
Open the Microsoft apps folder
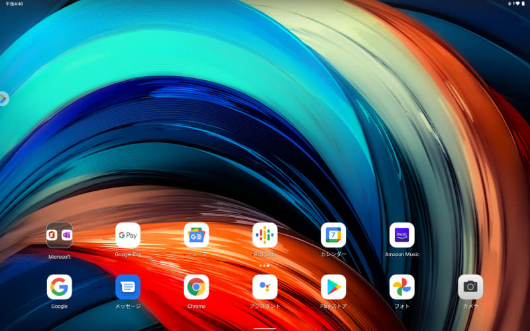tap(59, 235)
